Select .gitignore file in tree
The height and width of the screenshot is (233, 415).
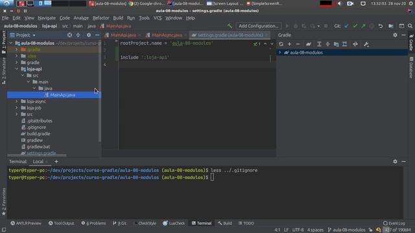(36, 127)
